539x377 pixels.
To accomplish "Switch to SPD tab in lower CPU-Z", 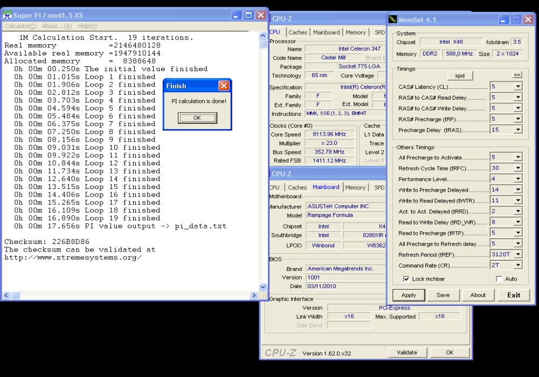I will 379,187.
